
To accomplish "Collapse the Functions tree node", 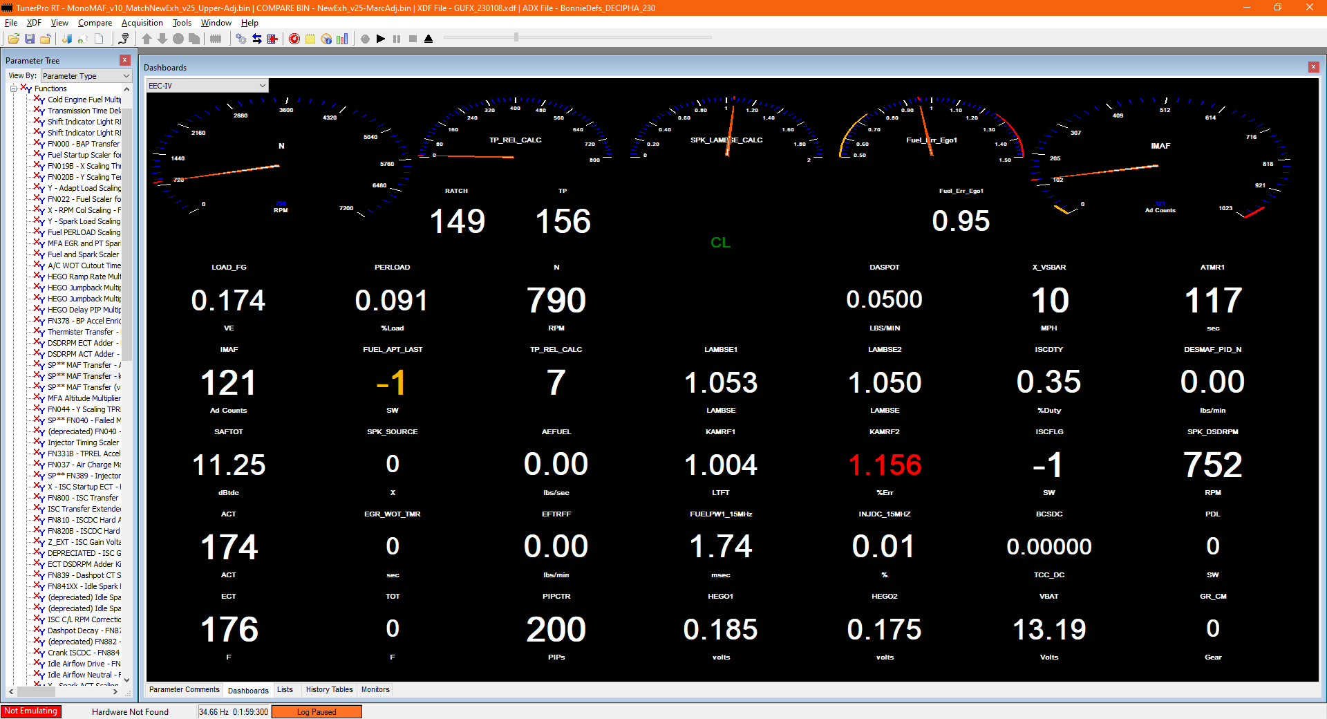I will coord(13,88).
